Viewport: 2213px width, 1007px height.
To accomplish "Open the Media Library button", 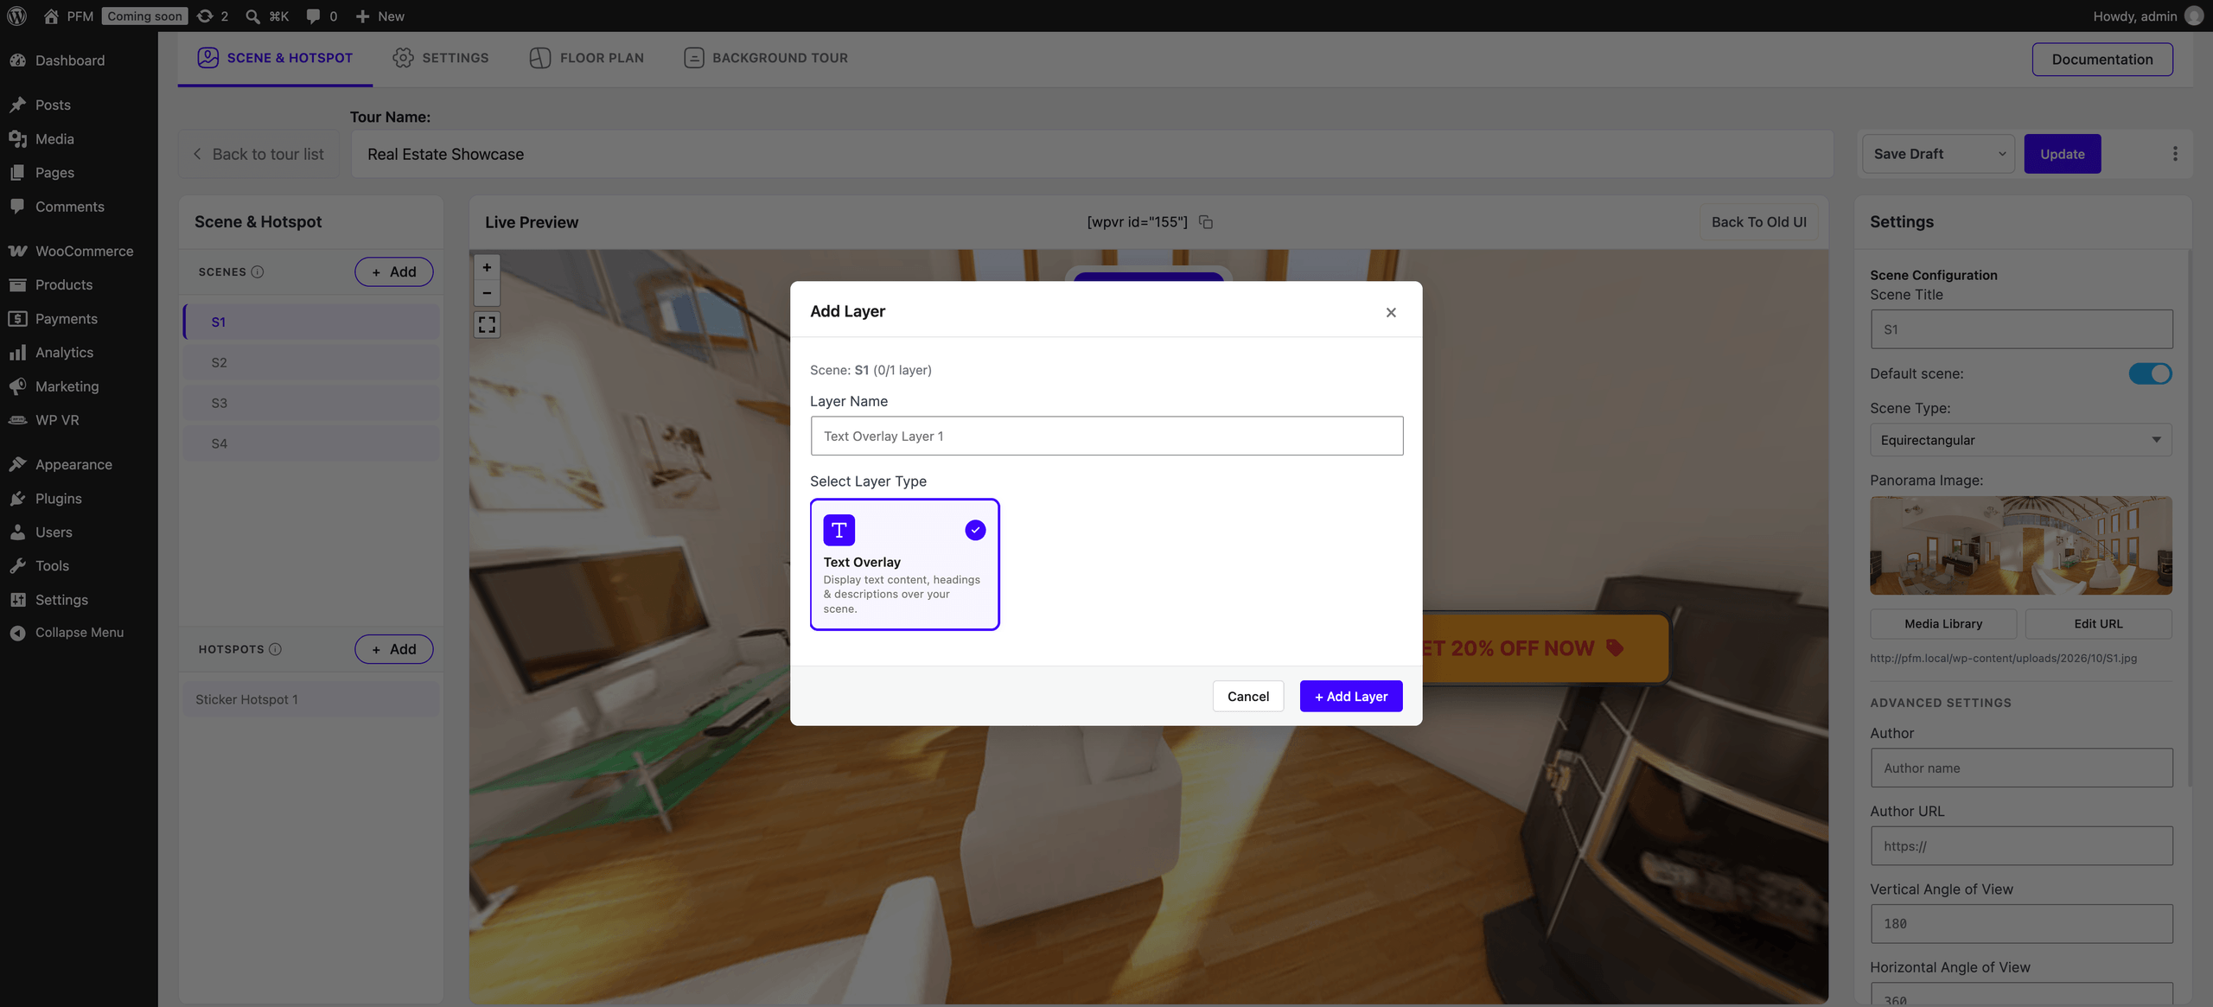I will click(1943, 624).
